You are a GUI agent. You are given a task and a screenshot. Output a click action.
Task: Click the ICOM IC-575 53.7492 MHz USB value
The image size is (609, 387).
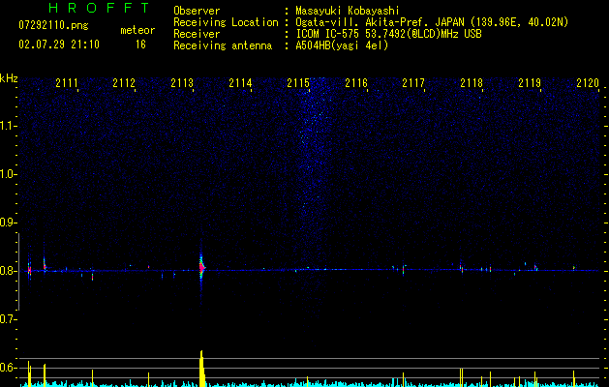click(389, 34)
